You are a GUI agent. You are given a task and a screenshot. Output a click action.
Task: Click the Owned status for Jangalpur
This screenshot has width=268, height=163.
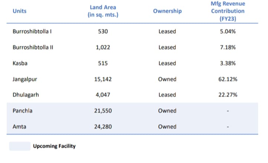(167, 79)
